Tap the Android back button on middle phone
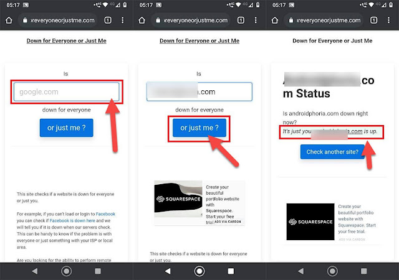This screenshot has width=399, height=280. pyautogui.click(x=168, y=271)
